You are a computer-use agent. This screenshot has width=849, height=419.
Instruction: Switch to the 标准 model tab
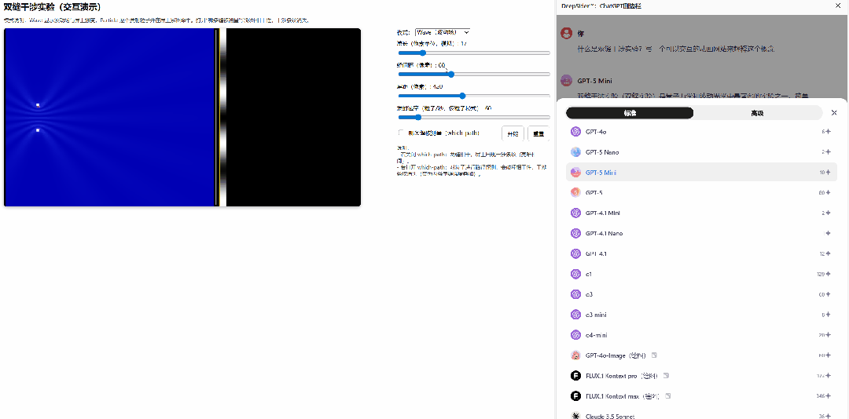[x=630, y=113]
